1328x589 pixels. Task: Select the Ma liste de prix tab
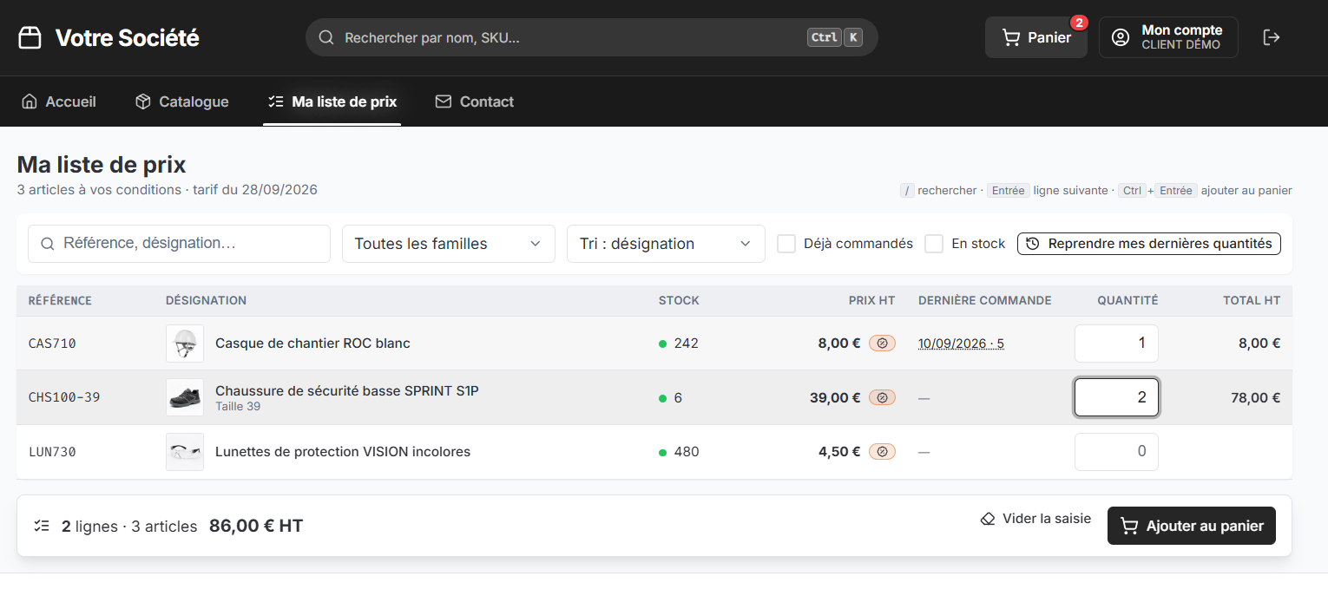pos(332,101)
